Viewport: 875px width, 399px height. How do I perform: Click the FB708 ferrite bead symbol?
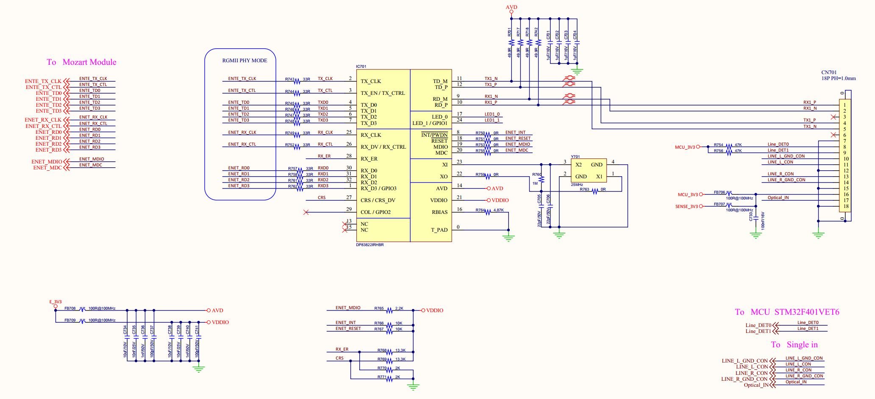pyautogui.click(x=83, y=310)
